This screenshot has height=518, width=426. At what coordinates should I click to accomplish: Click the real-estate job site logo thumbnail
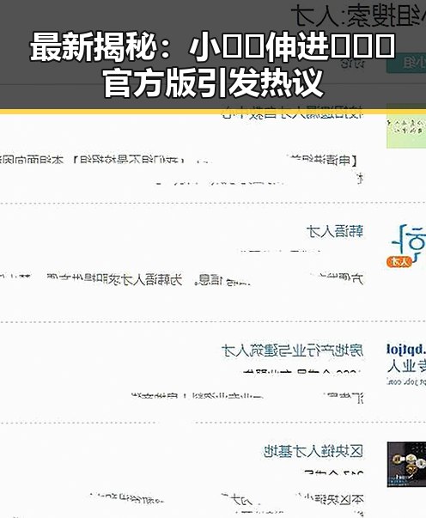click(406, 364)
